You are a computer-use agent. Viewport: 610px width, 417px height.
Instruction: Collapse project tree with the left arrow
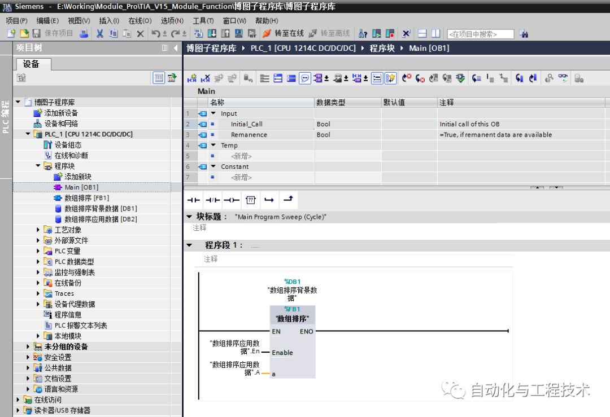click(x=176, y=48)
